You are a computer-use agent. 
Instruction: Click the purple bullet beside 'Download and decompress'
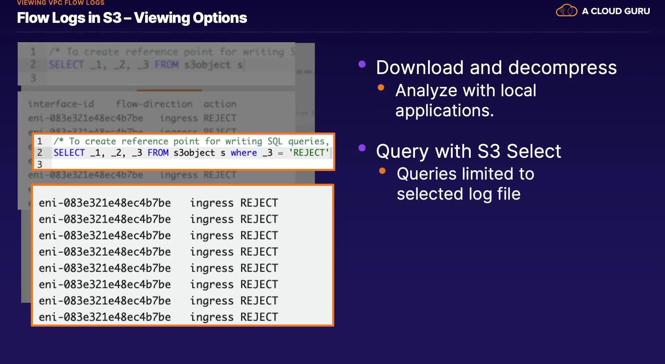tap(362, 64)
